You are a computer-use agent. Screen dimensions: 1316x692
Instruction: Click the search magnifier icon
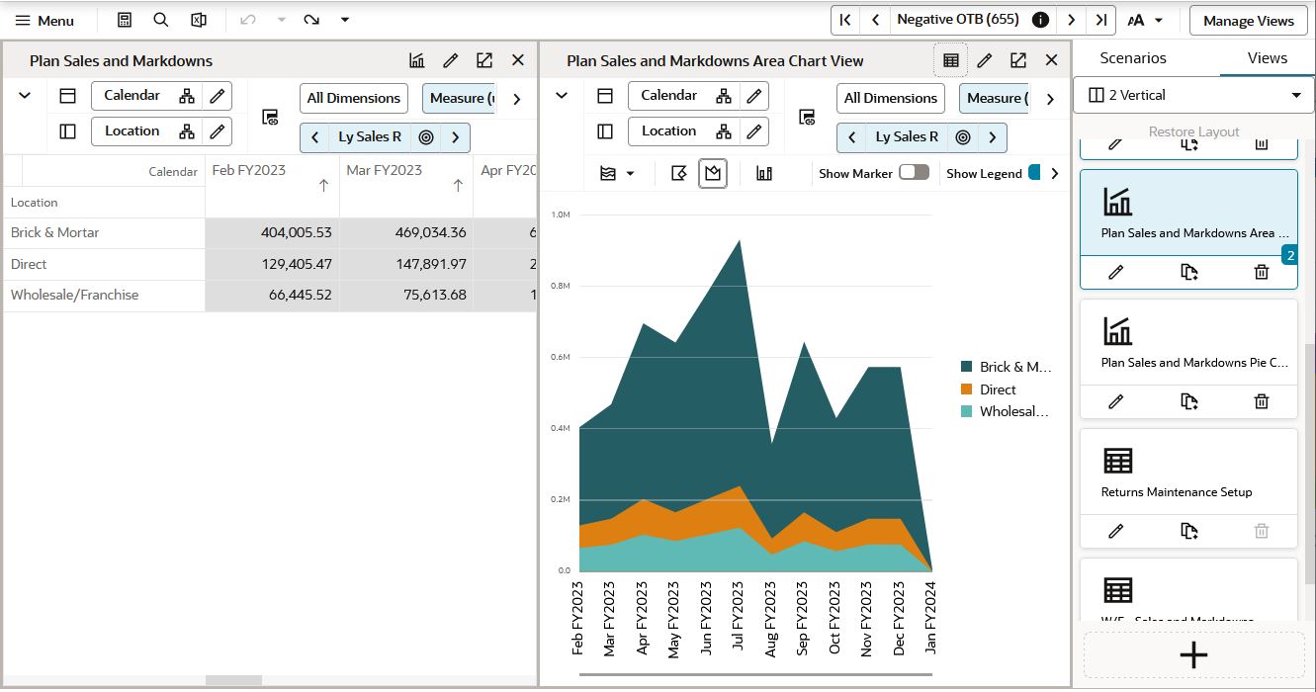161,20
